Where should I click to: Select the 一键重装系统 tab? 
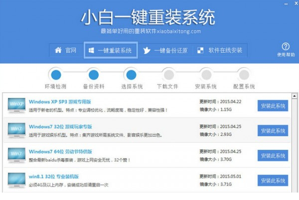click(111, 50)
